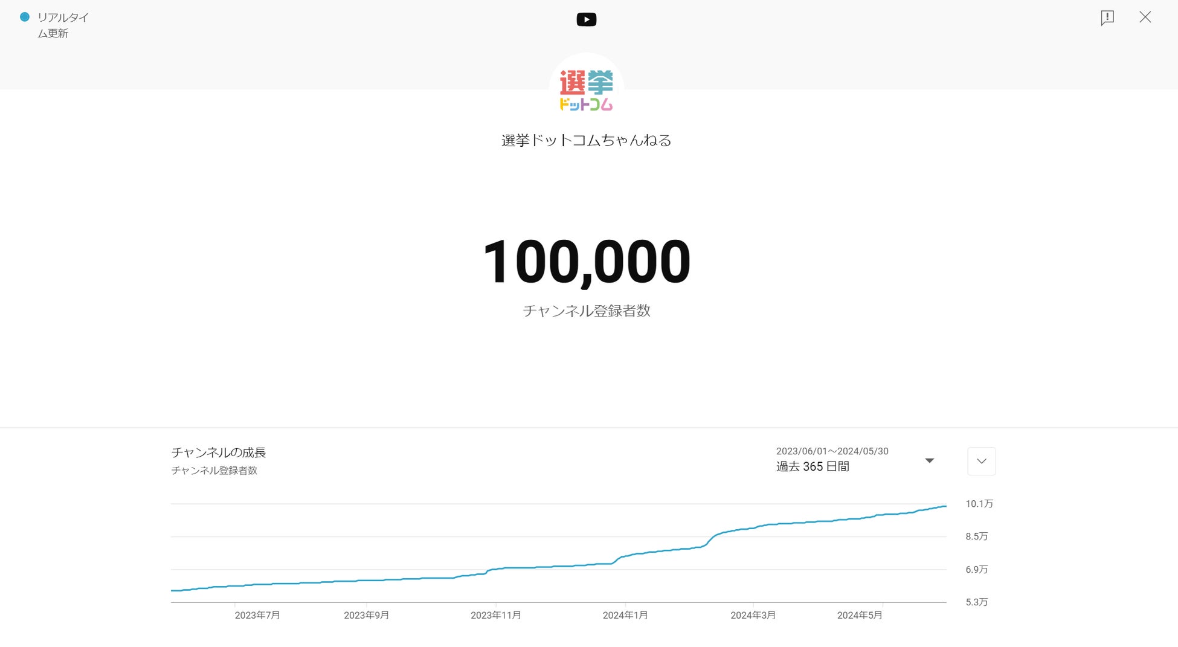Open the 過去 365 日間 date range dropdown
1178x647 pixels.
click(x=813, y=466)
